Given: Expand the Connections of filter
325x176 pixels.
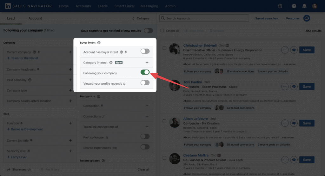Looking at the screenshot, I should [147, 116].
